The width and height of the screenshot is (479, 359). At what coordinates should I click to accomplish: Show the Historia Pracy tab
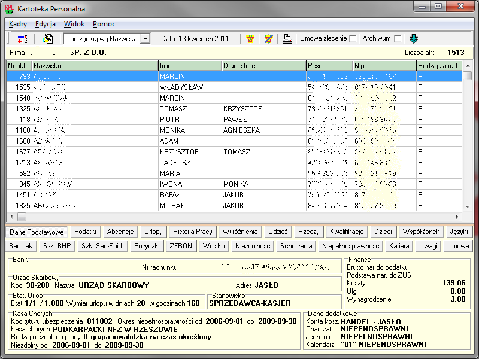[192, 232]
